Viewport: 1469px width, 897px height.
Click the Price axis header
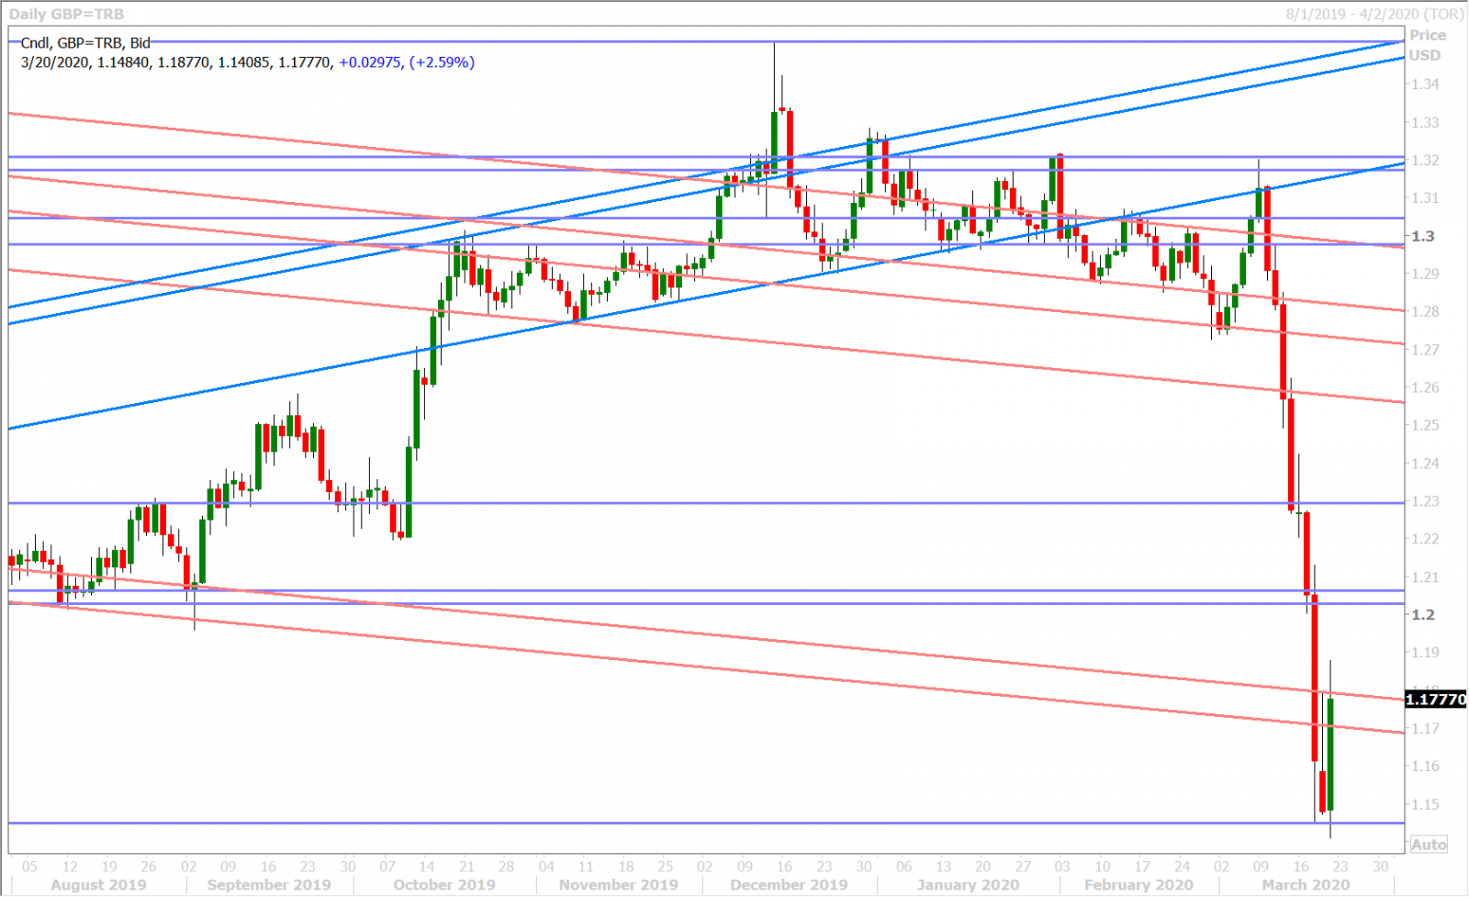pos(1428,35)
